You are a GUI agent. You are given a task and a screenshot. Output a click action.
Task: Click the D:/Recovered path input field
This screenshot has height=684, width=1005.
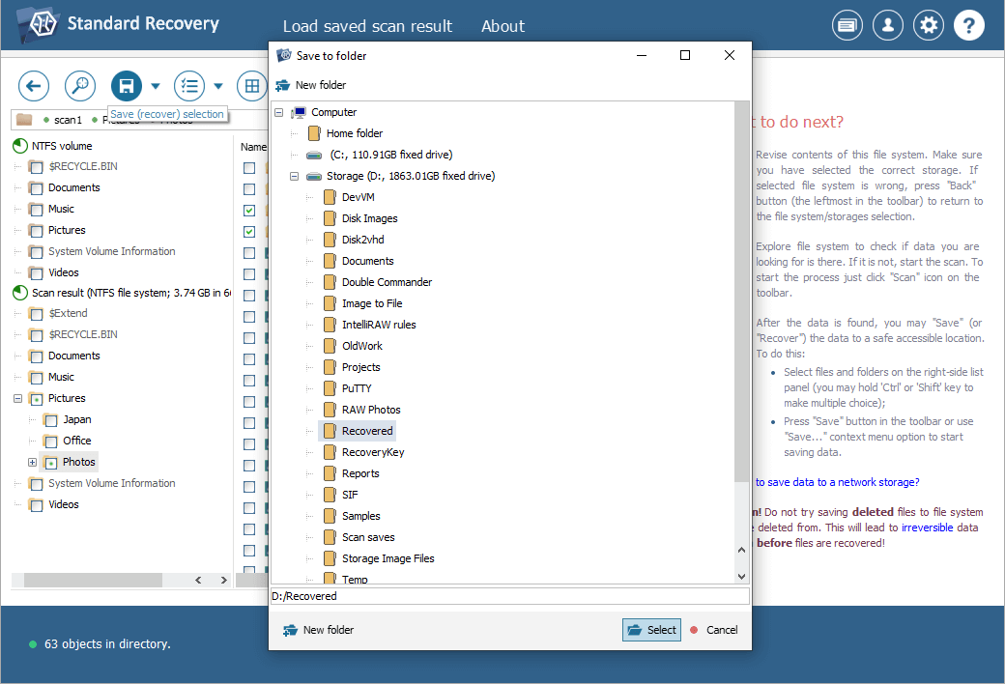pyautogui.click(x=509, y=596)
